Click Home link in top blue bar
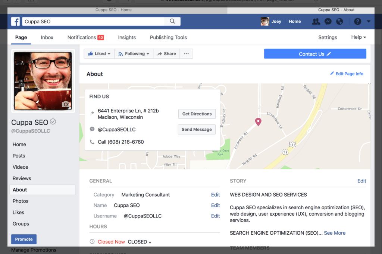382x254 pixels. tap(295, 21)
